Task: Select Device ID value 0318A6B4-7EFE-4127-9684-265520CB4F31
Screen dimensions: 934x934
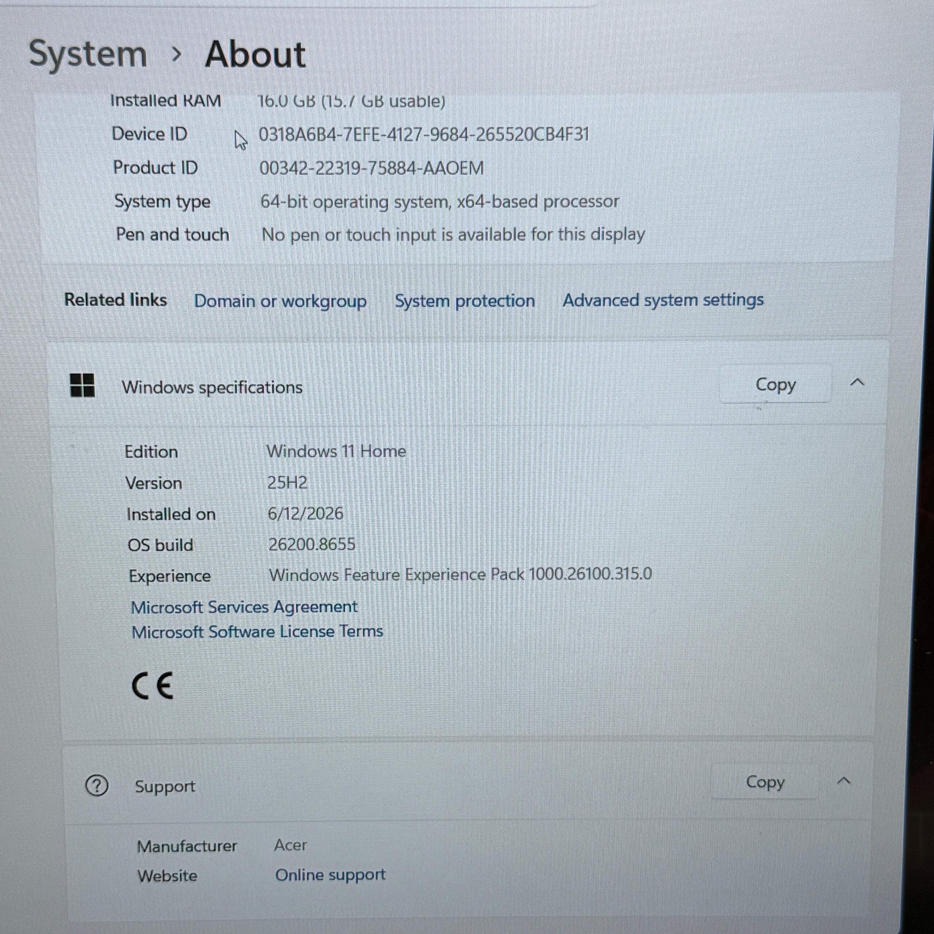Action: coord(424,135)
